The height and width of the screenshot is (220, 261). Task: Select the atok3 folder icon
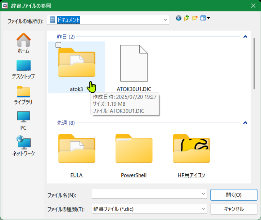pos(77,62)
